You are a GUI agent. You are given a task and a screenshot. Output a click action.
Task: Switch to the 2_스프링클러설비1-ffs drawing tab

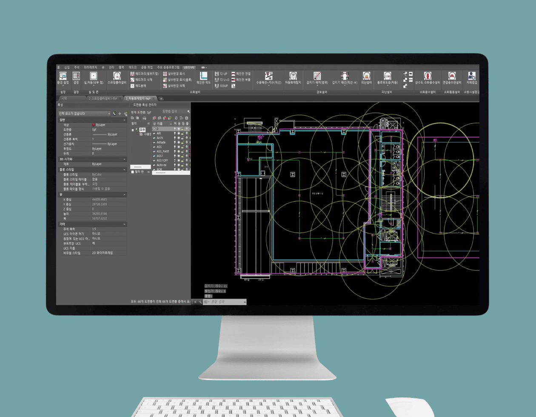(x=103, y=98)
